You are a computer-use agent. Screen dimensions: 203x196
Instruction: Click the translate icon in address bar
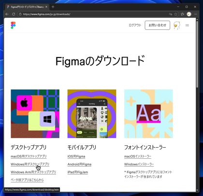(x=171, y=14)
